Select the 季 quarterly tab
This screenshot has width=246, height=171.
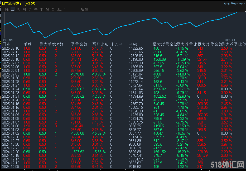[x=30, y=9]
